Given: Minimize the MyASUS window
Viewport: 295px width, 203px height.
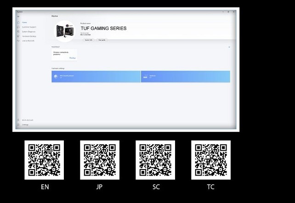Looking at the screenshot, I should coord(223,11).
